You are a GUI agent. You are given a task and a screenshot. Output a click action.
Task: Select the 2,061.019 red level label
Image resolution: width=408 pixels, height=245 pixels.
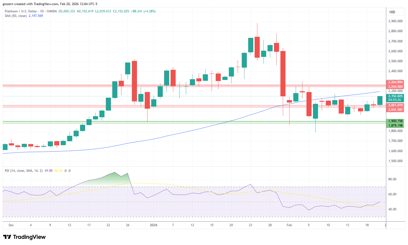395,105
